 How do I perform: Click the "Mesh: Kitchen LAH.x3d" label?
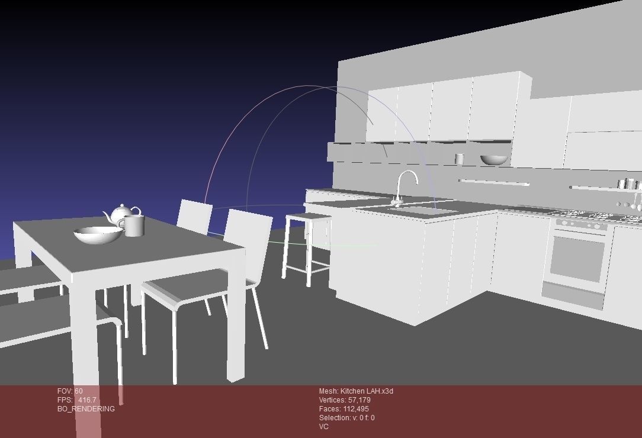coord(356,391)
